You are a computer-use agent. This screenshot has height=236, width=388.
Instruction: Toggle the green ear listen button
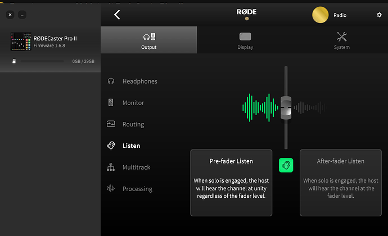[286, 165]
